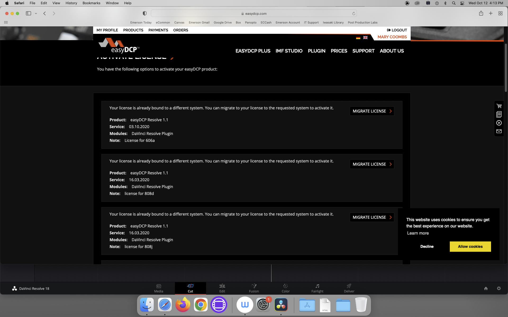Switch to the Color page in Resolve
This screenshot has width=508, height=317.
tap(286, 288)
